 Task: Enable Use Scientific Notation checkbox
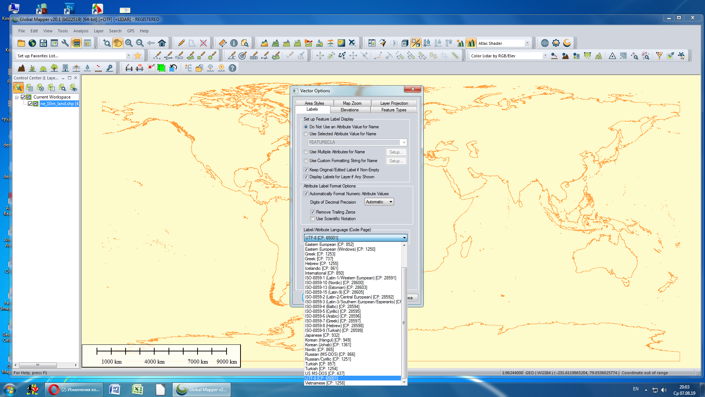tap(312, 219)
